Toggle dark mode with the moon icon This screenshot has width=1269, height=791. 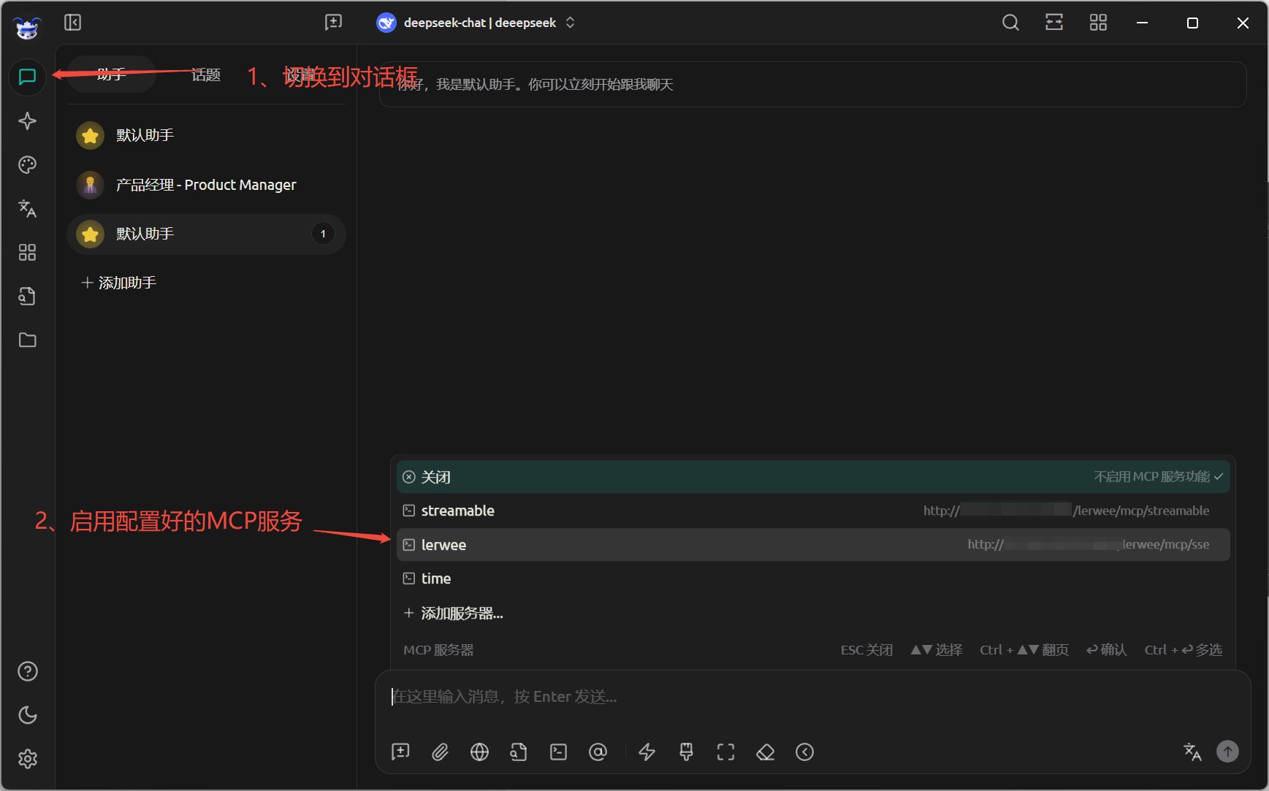coord(27,715)
